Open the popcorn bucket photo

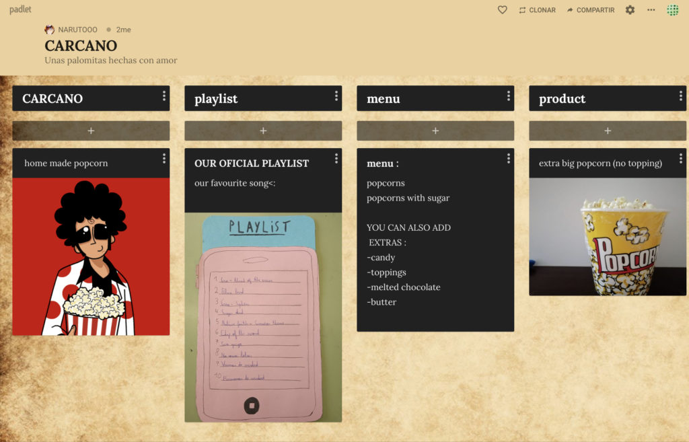(608, 236)
